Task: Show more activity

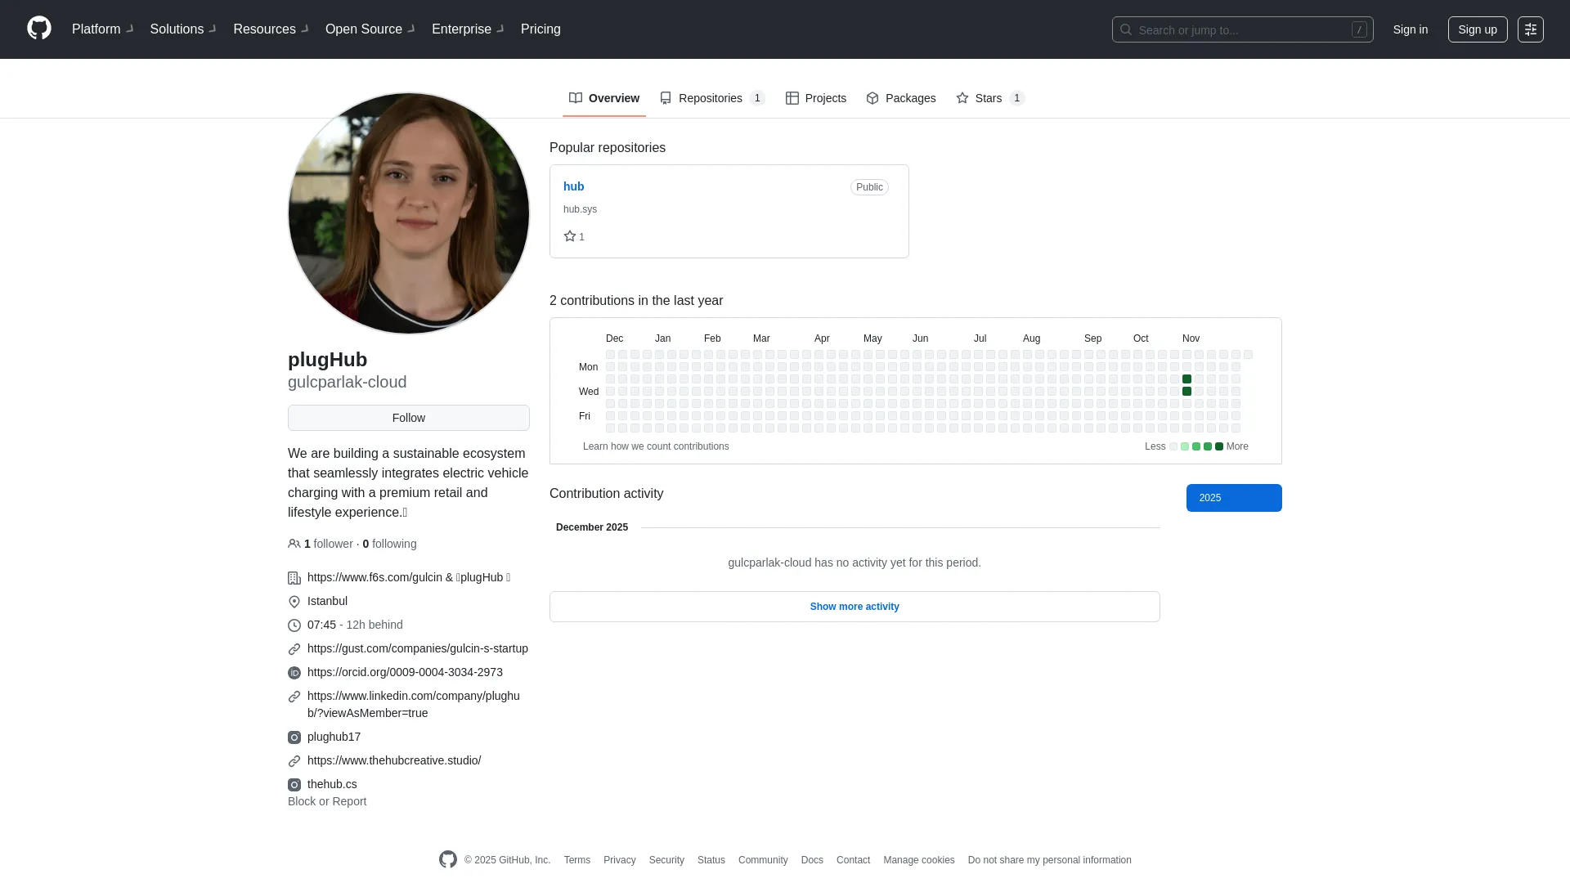Action: 855,607
